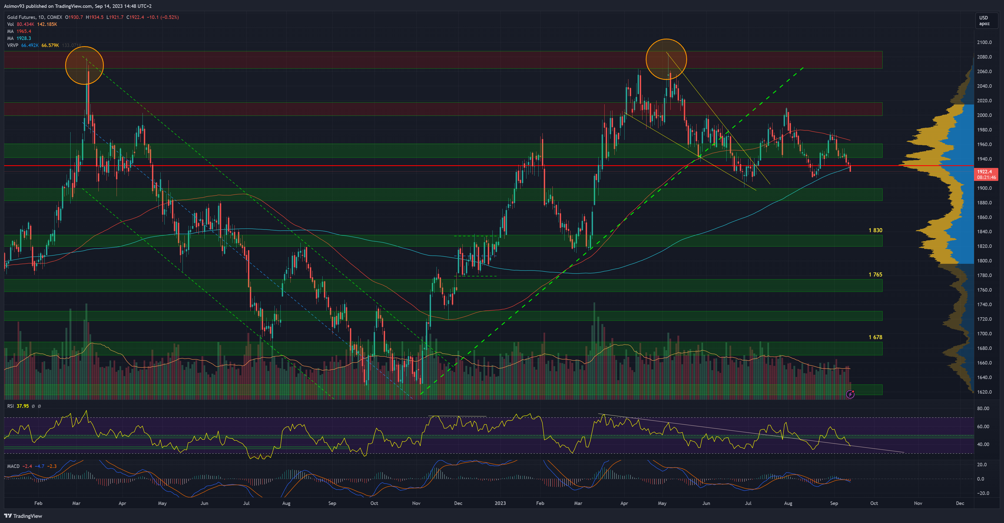Click the 2023 label on time axis
1004x523 pixels.
click(x=500, y=503)
